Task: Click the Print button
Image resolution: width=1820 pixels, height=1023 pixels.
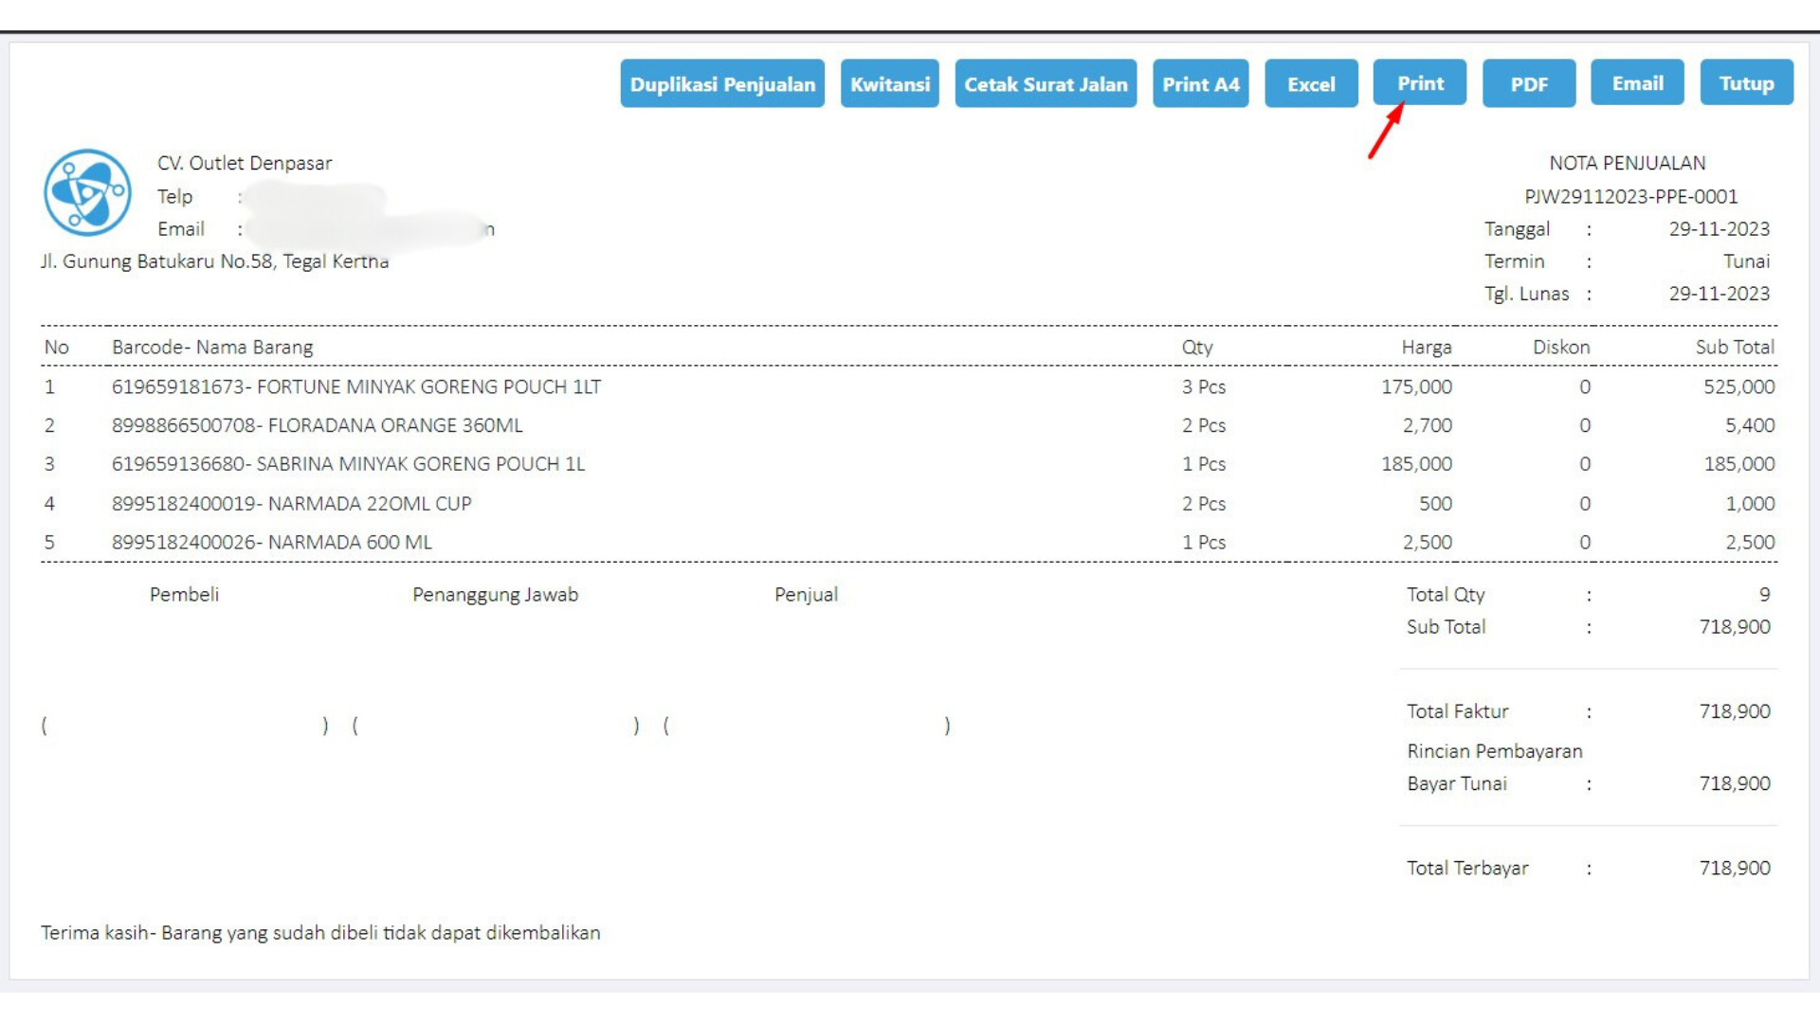Action: [x=1420, y=82]
